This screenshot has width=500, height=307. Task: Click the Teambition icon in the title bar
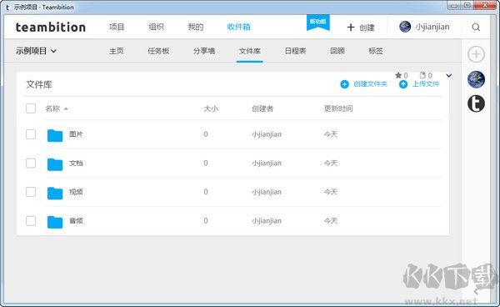(7, 7)
